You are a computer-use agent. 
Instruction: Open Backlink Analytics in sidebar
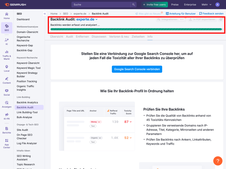click(x=27, y=103)
